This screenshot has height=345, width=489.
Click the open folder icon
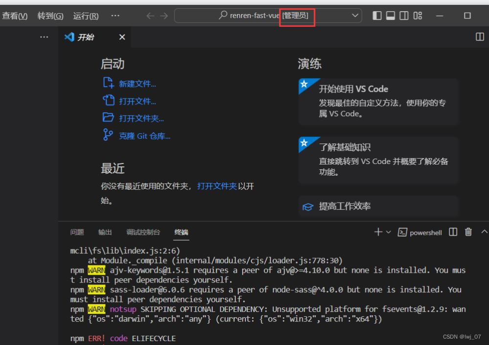click(x=108, y=117)
